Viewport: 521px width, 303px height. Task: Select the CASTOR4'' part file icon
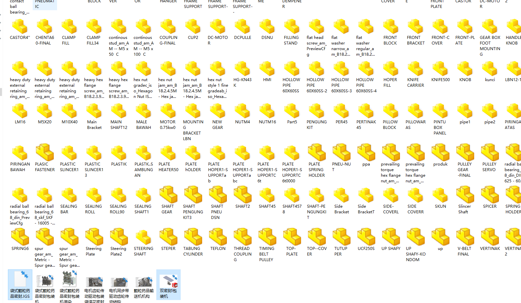(x=20, y=26)
